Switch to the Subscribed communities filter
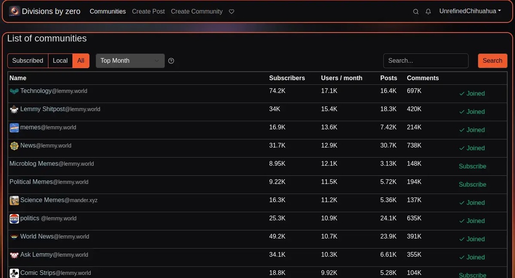The height and width of the screenshot is (278, 515). [27, 60]
